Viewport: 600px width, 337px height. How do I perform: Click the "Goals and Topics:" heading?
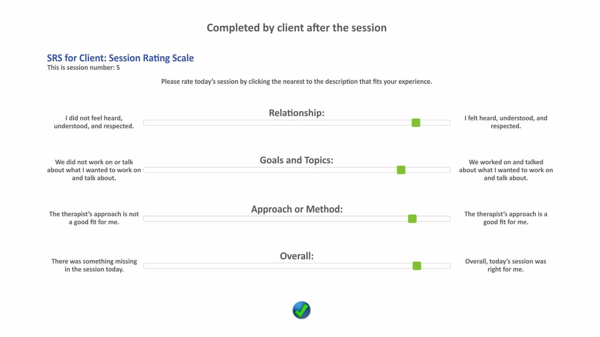[296, 160]
